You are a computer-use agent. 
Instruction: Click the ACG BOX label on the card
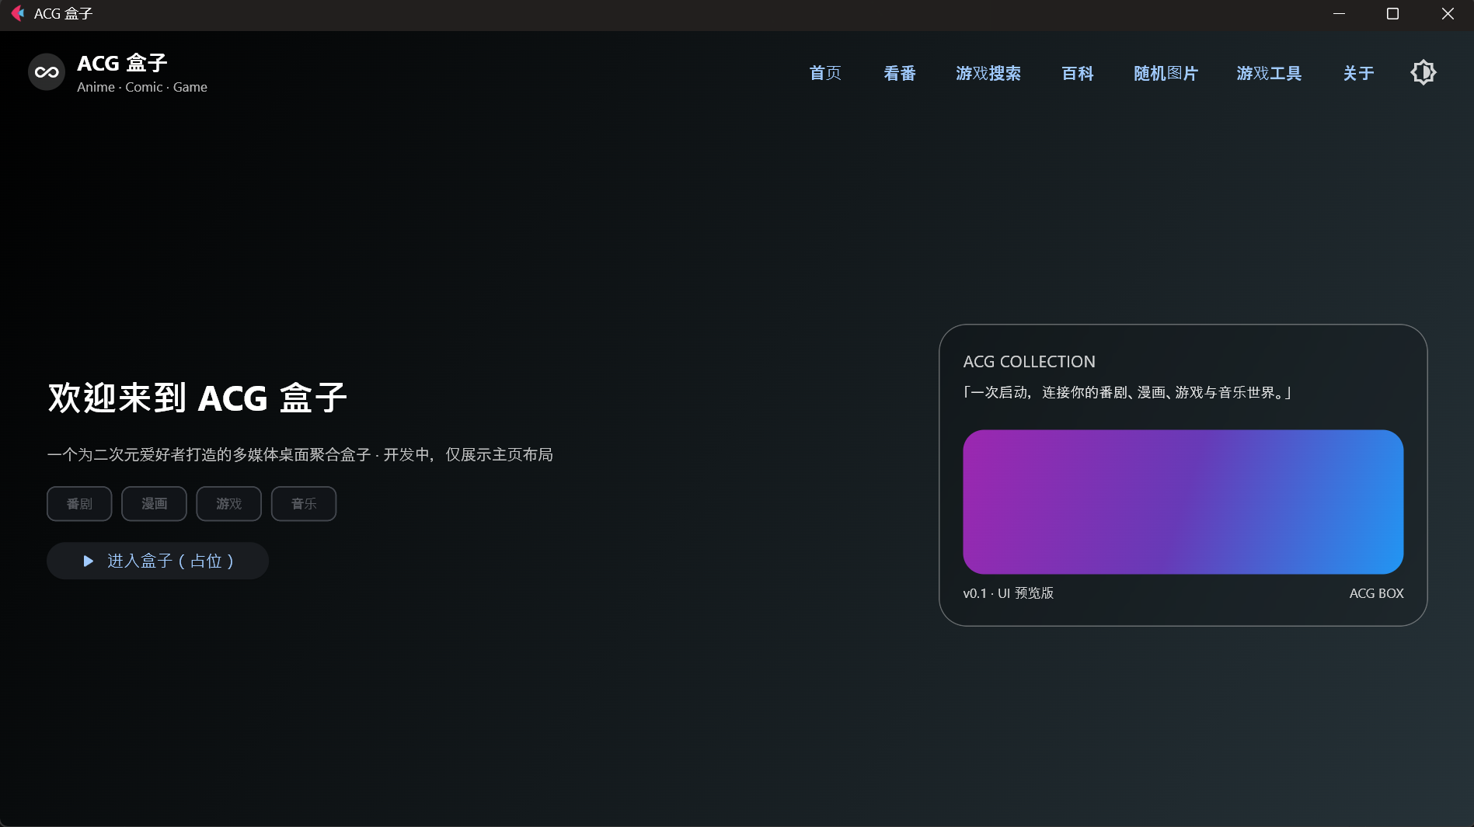(1376, 593)
